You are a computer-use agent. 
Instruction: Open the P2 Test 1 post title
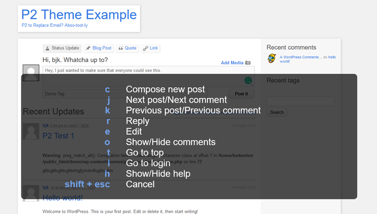pos(58,136)
